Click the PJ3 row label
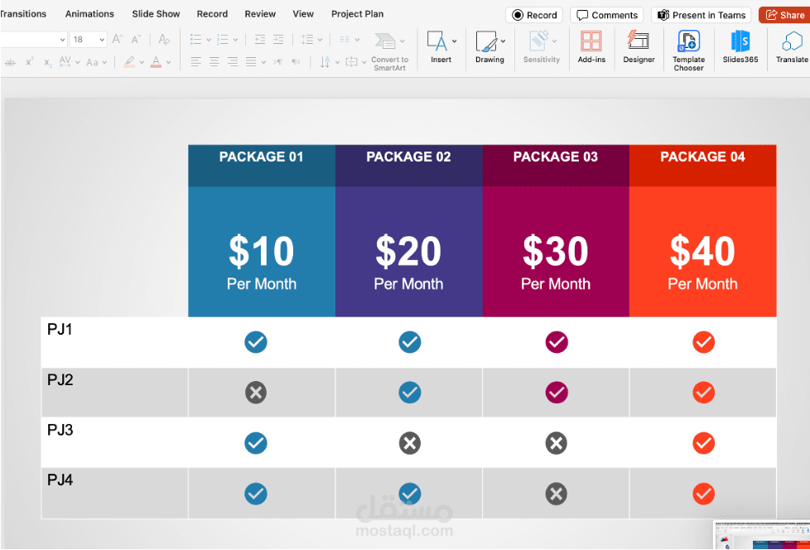The width and height of the screenshot is (810, 550). (60, 430)
